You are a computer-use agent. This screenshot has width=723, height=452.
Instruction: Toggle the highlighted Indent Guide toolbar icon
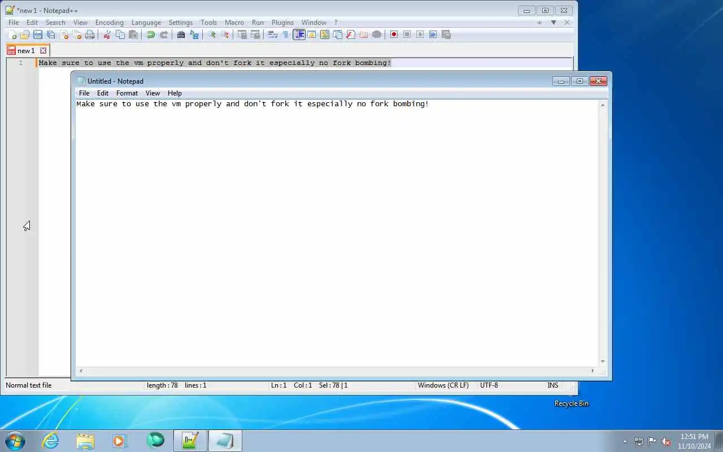point(299,34)
